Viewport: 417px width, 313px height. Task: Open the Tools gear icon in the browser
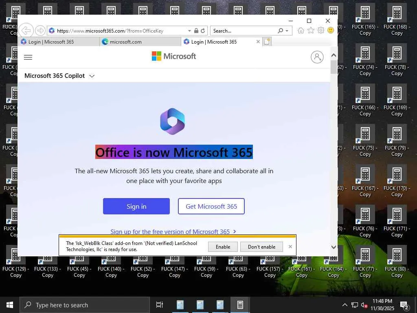[x=321, y=30]
